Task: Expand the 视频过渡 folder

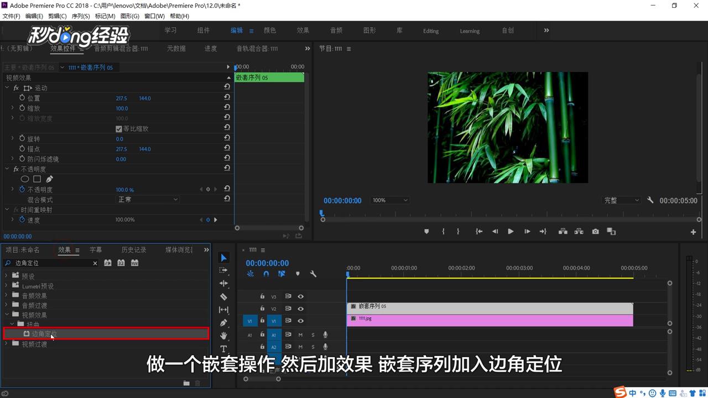Action: [7, 344]
